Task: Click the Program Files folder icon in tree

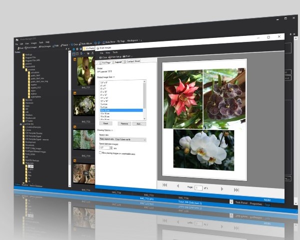Action: pyautogui.click(x=23, y=57)
